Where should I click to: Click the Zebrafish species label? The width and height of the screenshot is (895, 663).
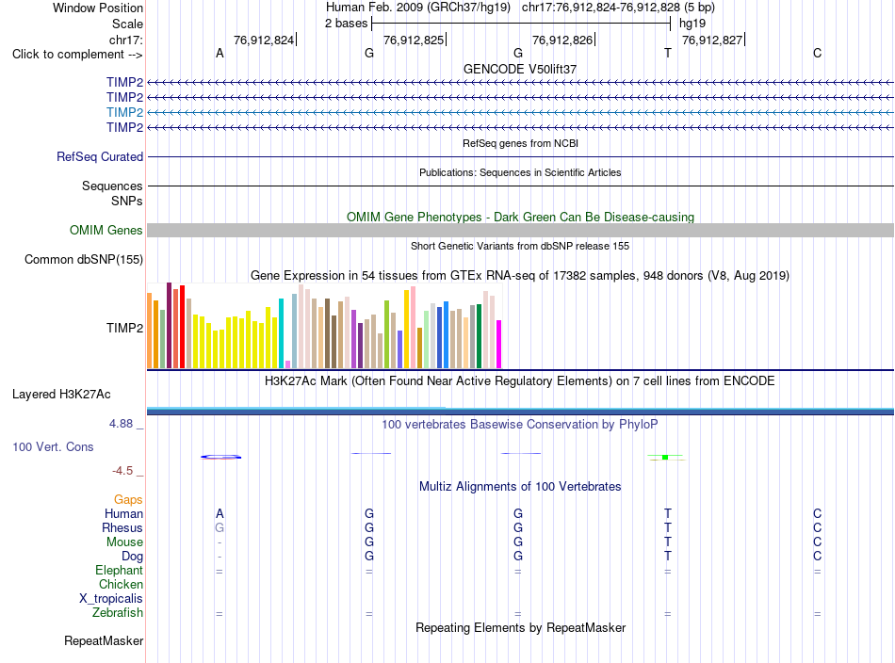(x=118, y=612)
